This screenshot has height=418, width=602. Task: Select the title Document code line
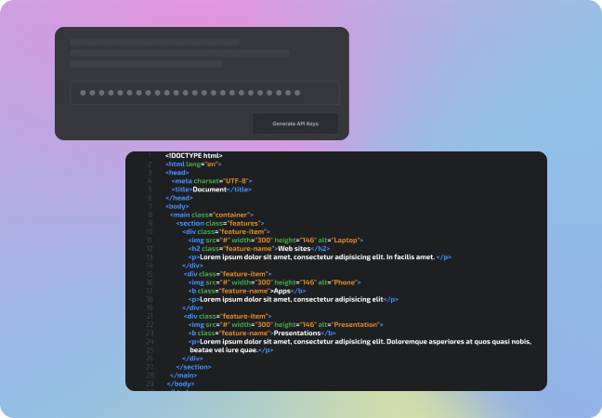pos(212,189)
